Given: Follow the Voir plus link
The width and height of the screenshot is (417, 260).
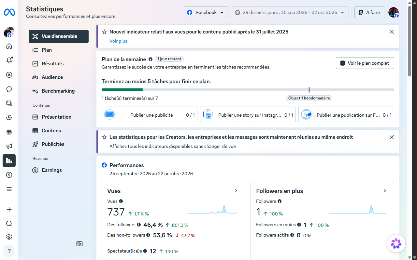Looking at the screenshot, I should (118, 41).
